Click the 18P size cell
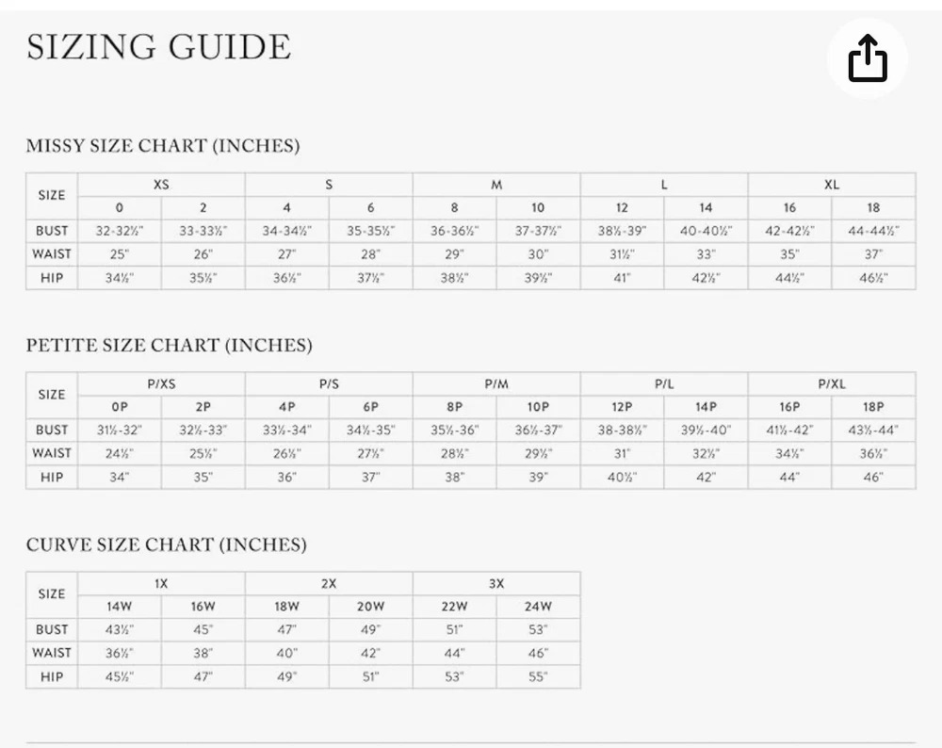 (873, 407)
